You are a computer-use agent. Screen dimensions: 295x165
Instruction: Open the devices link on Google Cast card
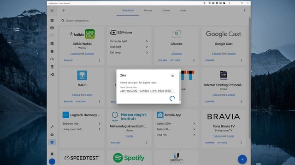217,54
